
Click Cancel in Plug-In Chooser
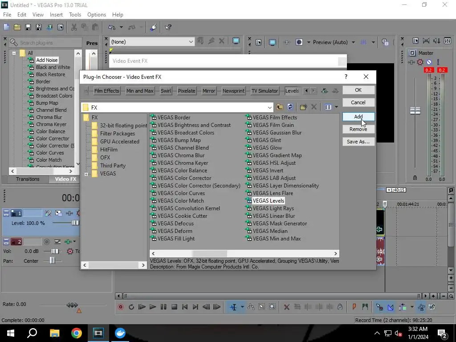tap(358, 102)
